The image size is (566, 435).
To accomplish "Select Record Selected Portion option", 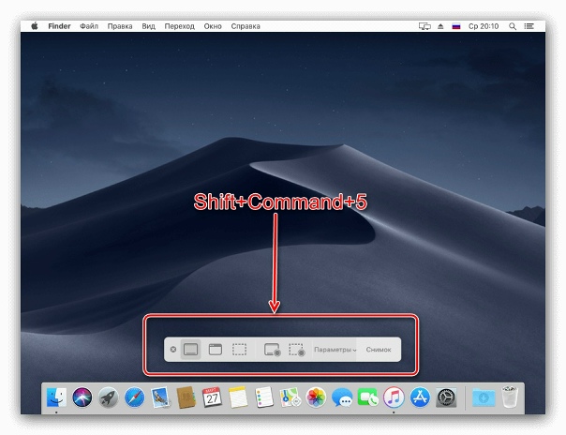I will click(x=297, y=350).
